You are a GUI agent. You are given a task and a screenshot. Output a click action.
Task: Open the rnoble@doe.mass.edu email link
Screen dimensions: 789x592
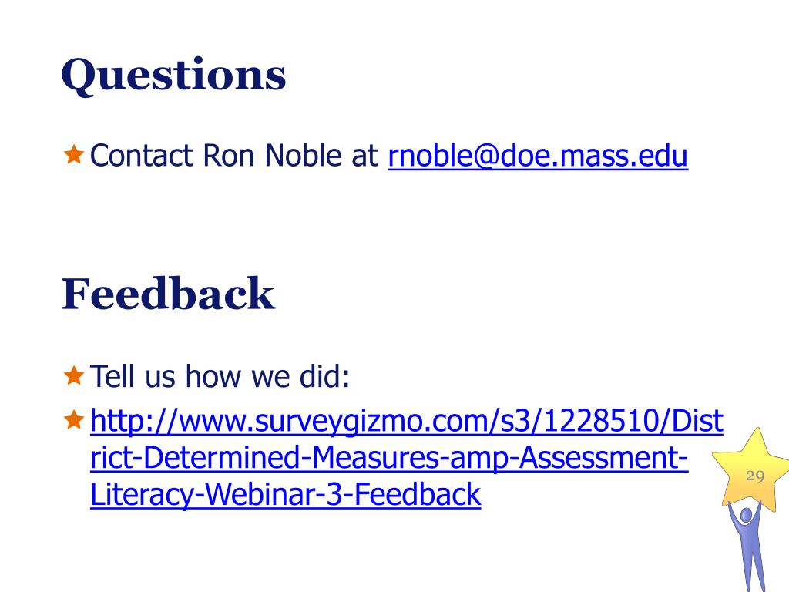coord(537,156)
